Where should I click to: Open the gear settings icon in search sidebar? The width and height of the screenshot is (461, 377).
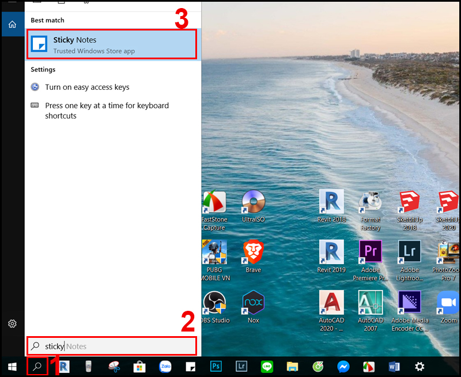pos(12,323)
